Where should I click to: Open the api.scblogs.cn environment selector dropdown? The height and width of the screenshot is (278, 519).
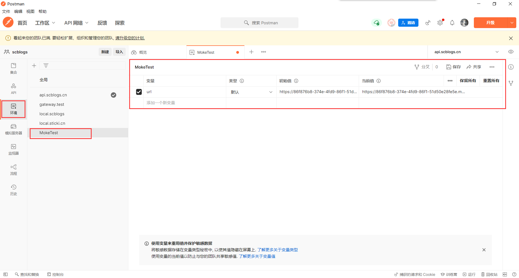466,52
